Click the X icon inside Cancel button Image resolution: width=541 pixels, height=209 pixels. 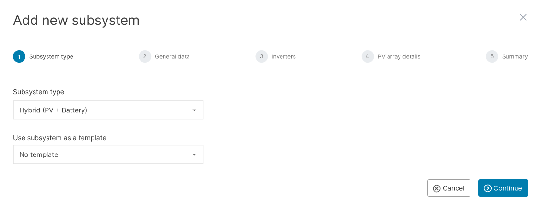click(436, 188)
